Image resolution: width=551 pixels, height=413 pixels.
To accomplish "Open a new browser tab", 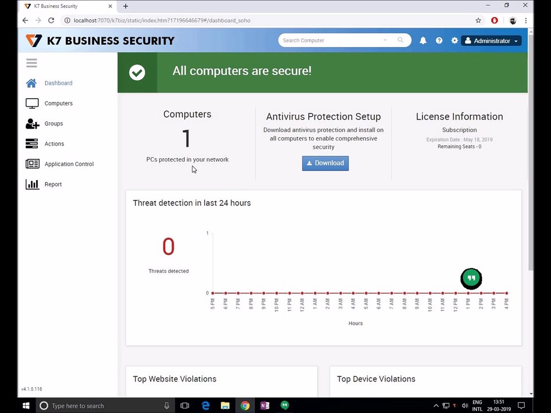I will point(126,6).
